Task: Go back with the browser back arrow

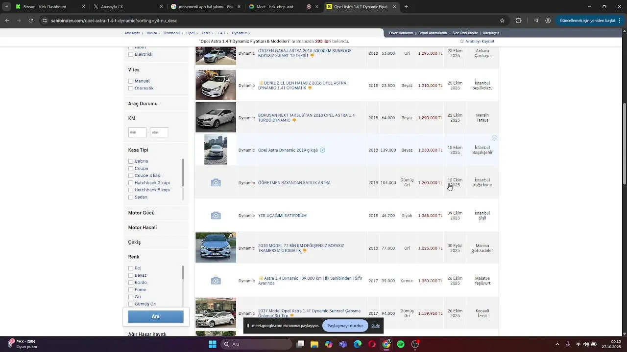Action: point(7,21)
